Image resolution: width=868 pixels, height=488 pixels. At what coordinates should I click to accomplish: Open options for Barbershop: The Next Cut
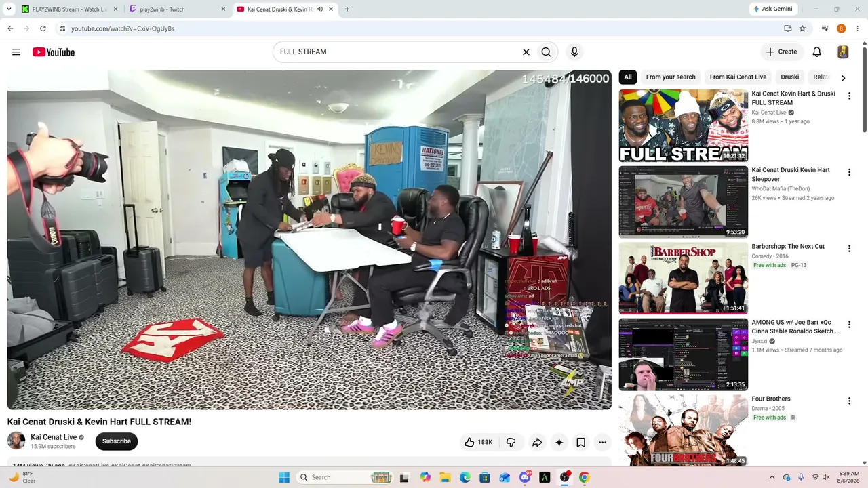pos(849,248)
